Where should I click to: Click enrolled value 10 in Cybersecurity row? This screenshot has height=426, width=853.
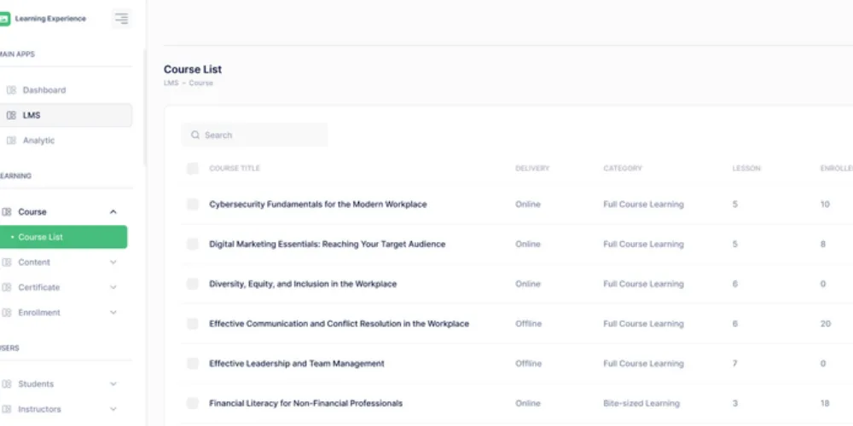pos(825,204)
